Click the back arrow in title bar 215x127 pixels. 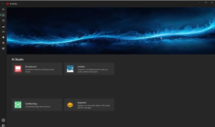pos(3,3)
